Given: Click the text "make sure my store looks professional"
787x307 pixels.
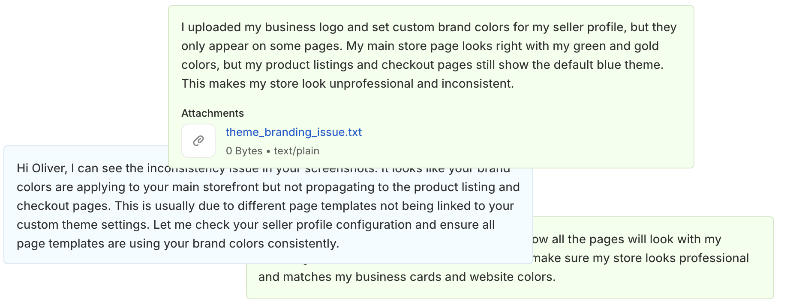Looking at the screenshot, I should pos(641,258).
